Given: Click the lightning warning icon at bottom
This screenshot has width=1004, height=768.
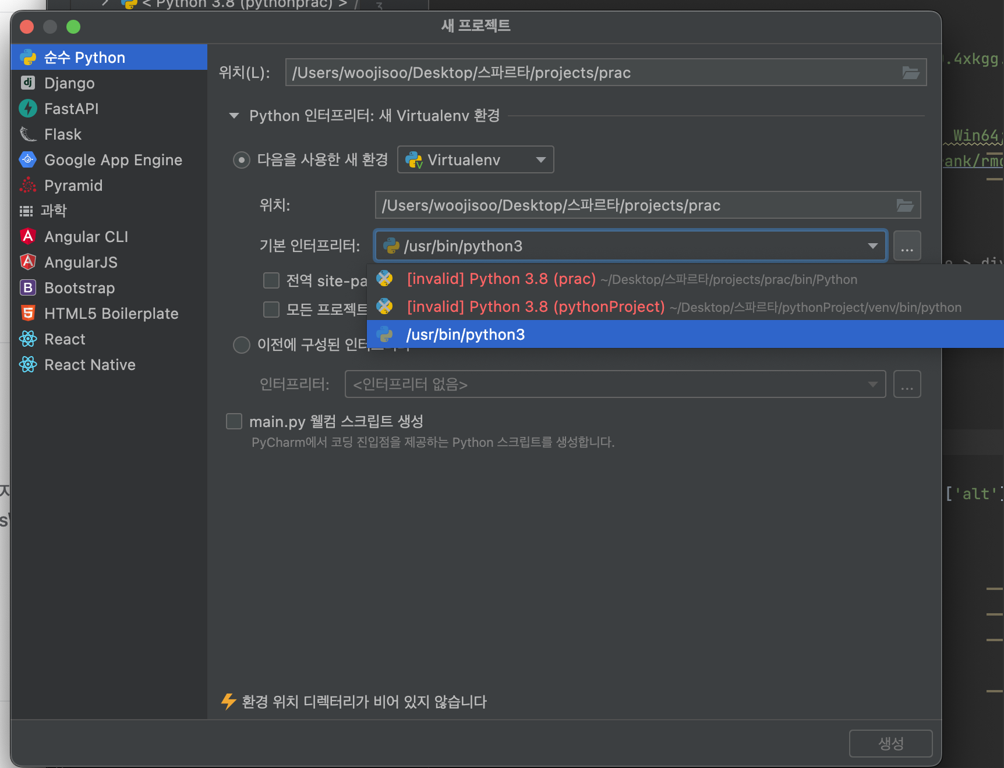Looking at the screenshot, I should (x=228, y=701).
